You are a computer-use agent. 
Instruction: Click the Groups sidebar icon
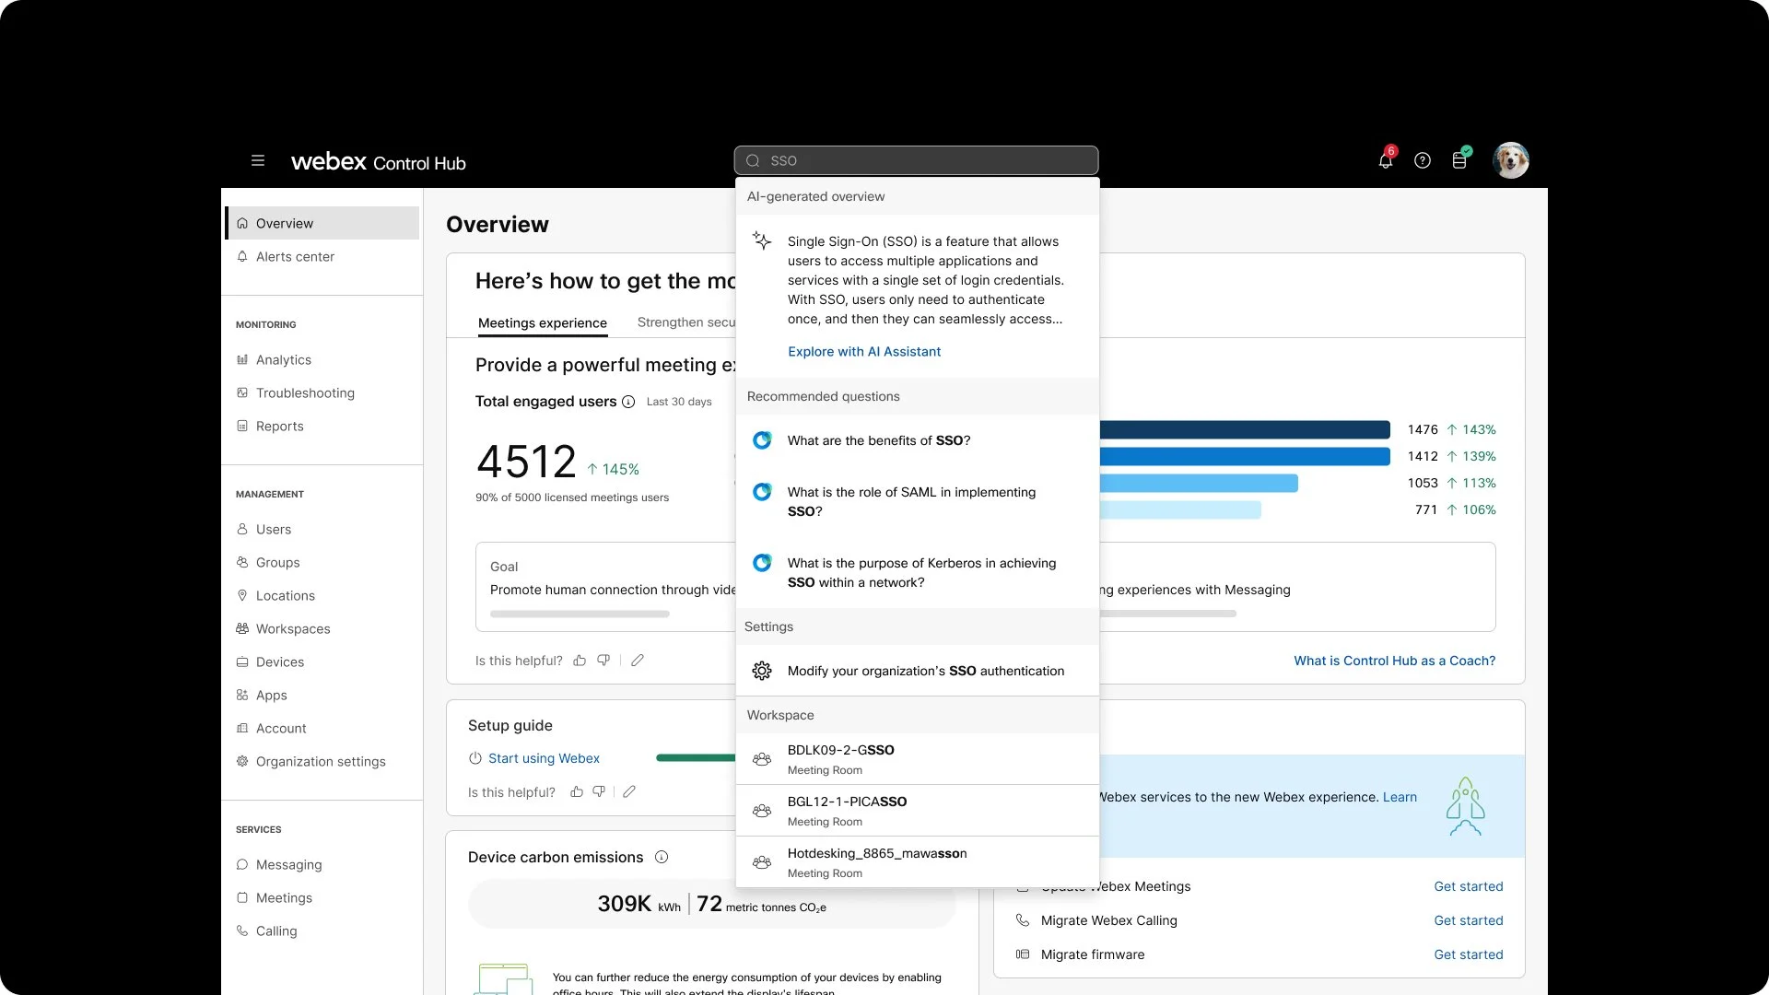tap(242, 562)
